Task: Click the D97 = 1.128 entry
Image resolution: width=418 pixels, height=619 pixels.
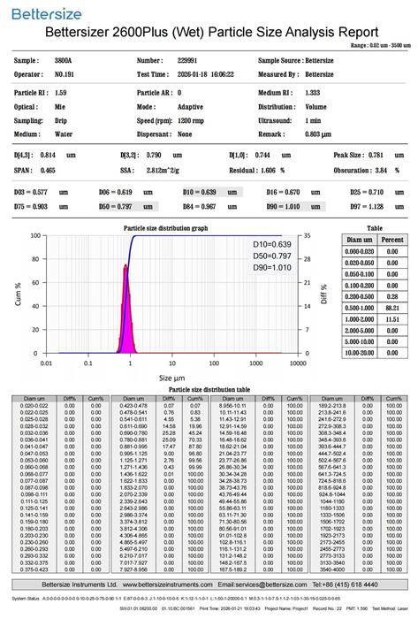Action: coord(377,207)
